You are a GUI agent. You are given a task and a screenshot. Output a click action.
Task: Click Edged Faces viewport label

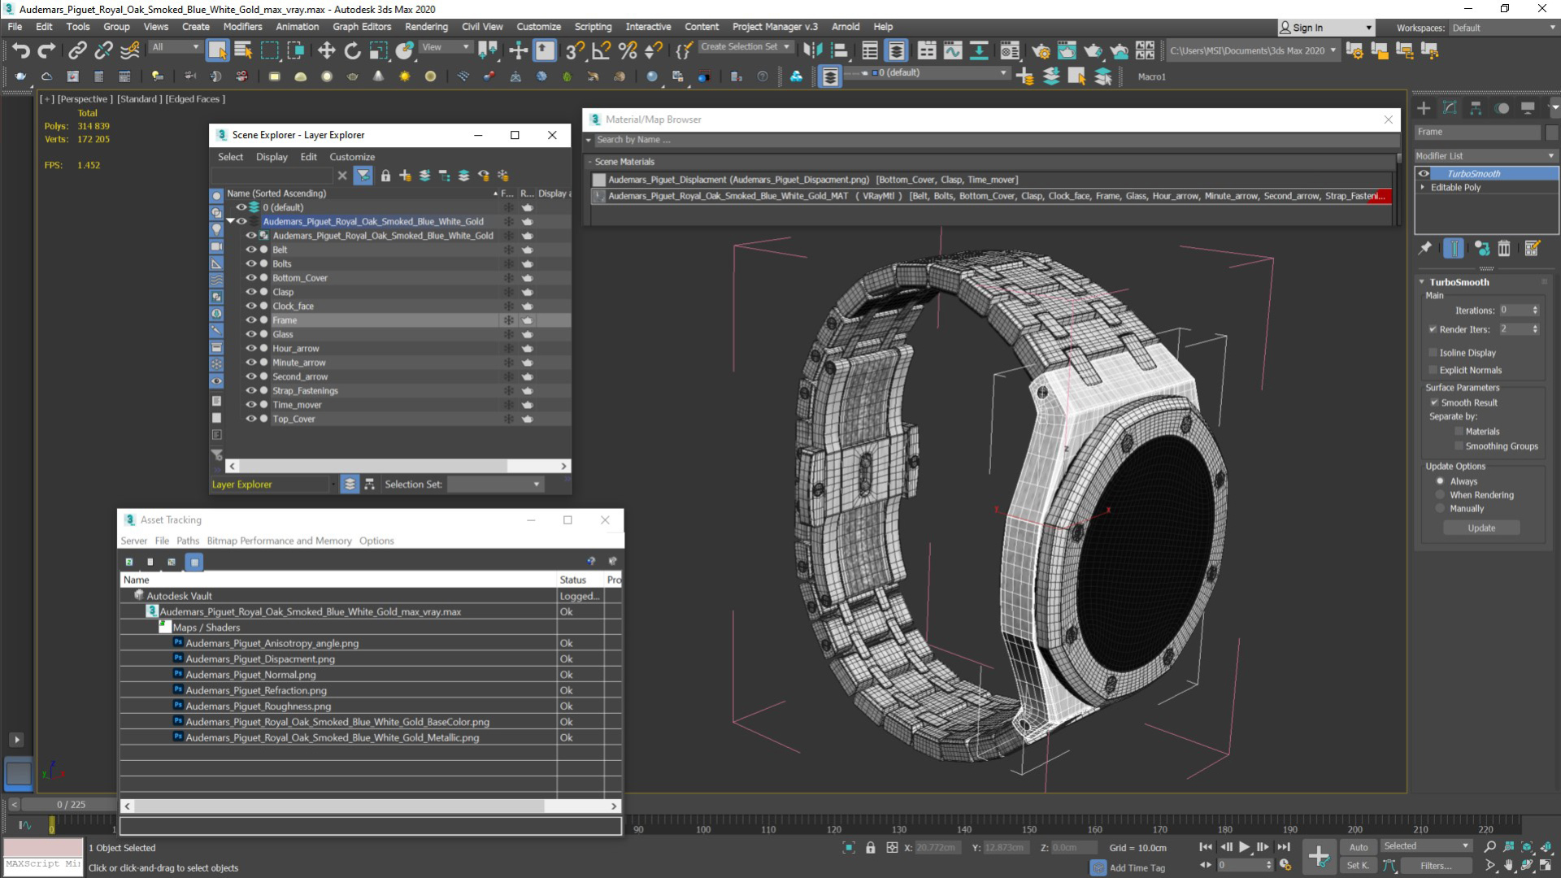coord(195,99)
